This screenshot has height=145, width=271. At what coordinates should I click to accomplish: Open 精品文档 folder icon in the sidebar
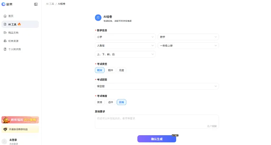pyautogui.click(x=5, y=32)
